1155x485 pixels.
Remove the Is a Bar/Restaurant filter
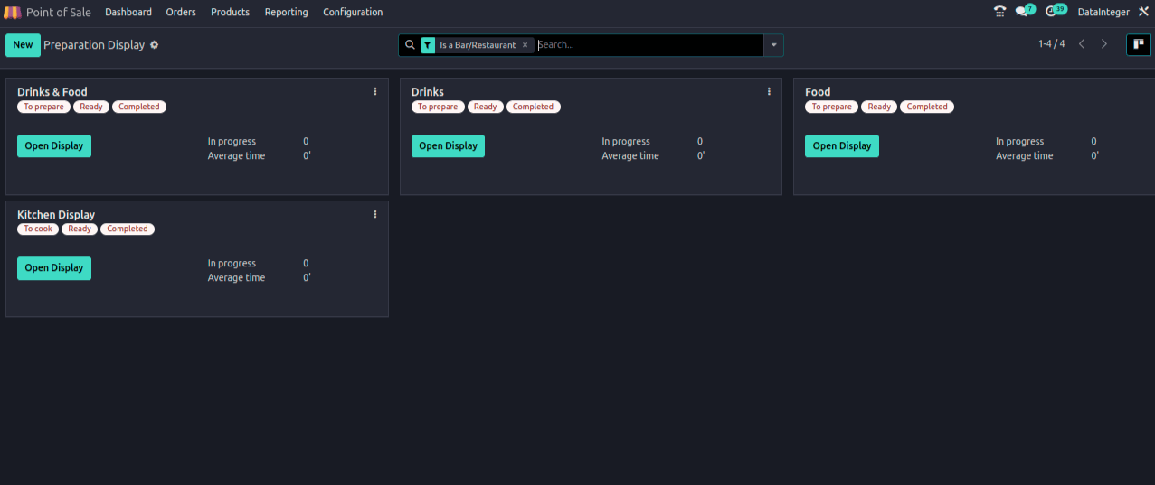point(525,45)
